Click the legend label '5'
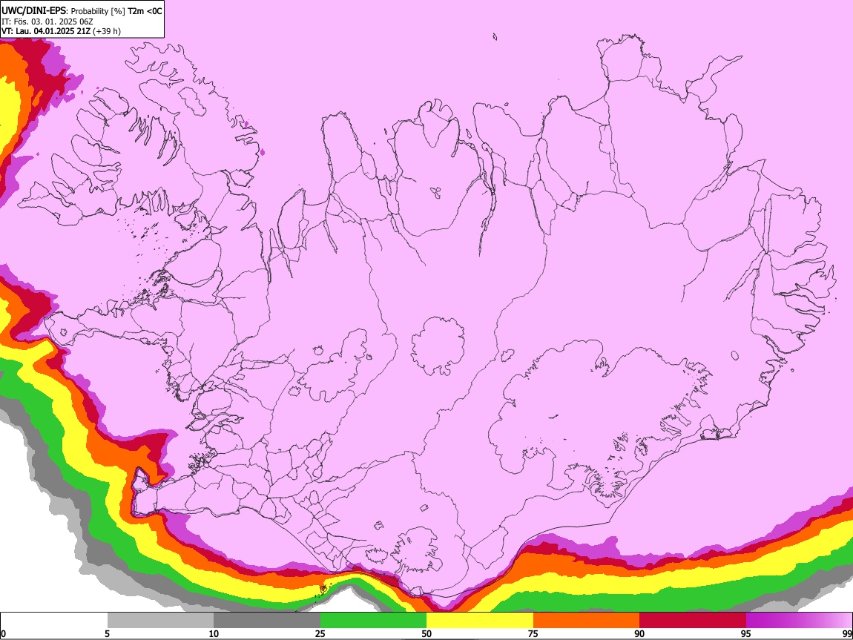 pos(107,633)
